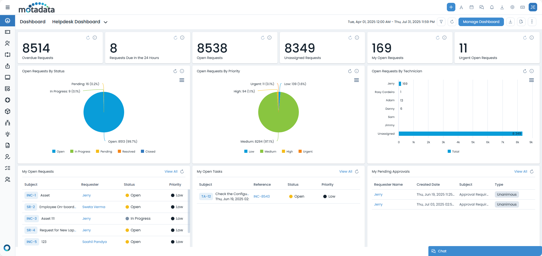Expand the Helpdesk Dashboard dropdown

(105, 22)
